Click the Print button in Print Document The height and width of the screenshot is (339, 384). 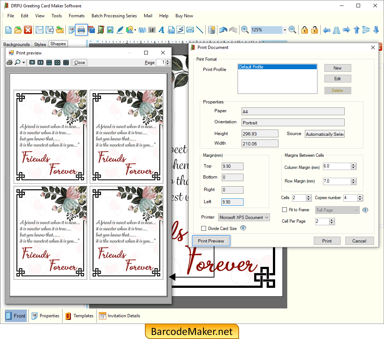coord(327,241)
